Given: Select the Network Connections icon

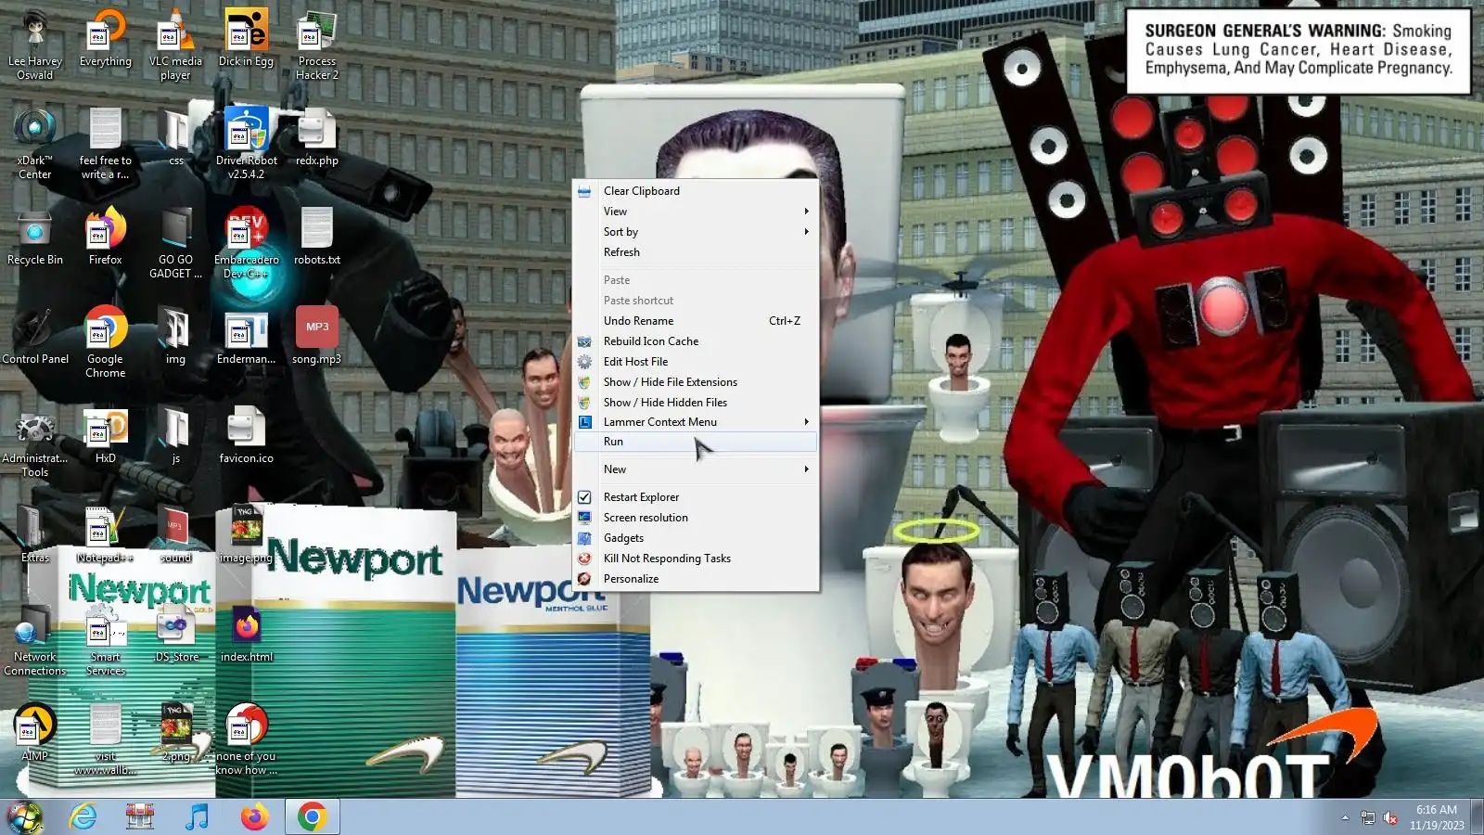Looking at the screenshot, I should 35,640.
